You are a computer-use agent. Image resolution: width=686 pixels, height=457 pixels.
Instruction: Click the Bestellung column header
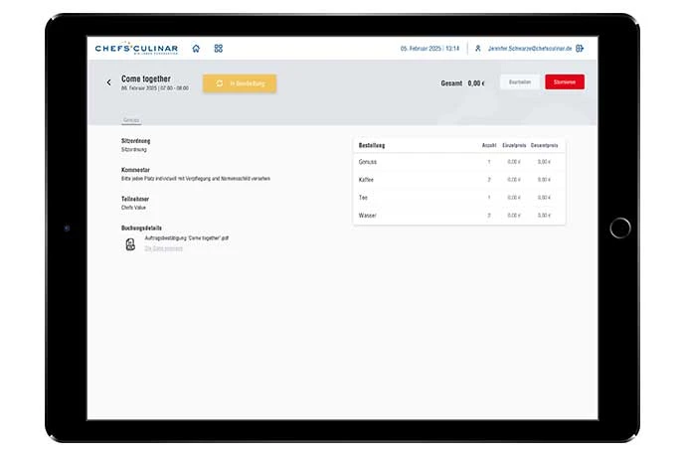coord(372,145)
